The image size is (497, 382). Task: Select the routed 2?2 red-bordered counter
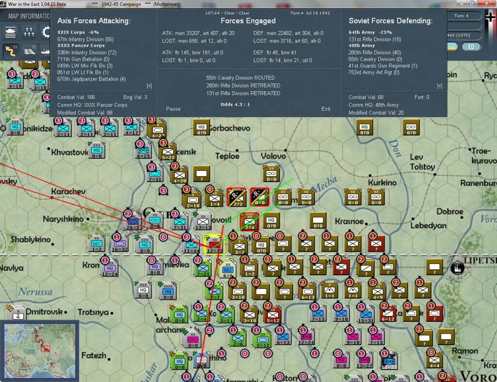click(237, 197)
